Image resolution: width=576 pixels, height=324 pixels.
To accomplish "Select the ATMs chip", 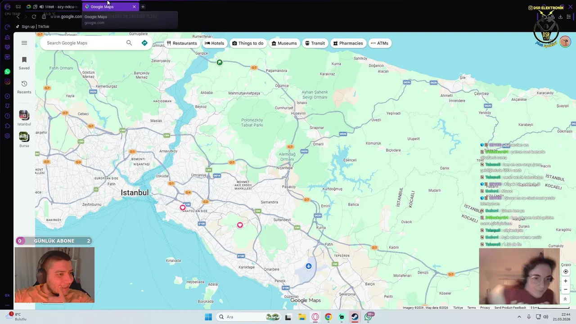I will 379,43.
